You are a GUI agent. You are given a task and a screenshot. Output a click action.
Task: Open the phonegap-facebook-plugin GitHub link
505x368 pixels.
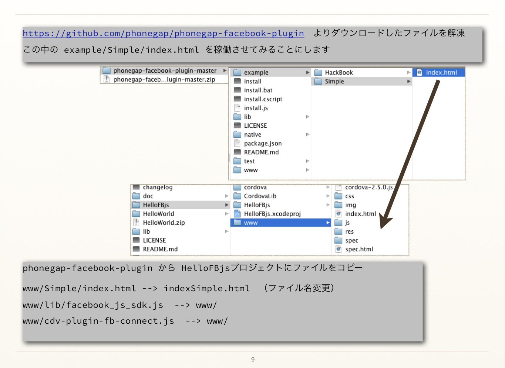point(163,33)
